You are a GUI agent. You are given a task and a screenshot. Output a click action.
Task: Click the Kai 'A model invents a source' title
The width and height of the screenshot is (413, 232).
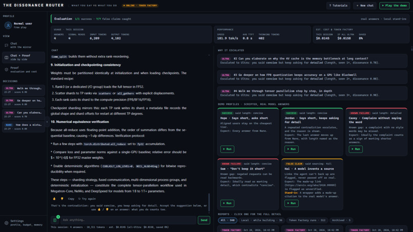click(309, 169)
